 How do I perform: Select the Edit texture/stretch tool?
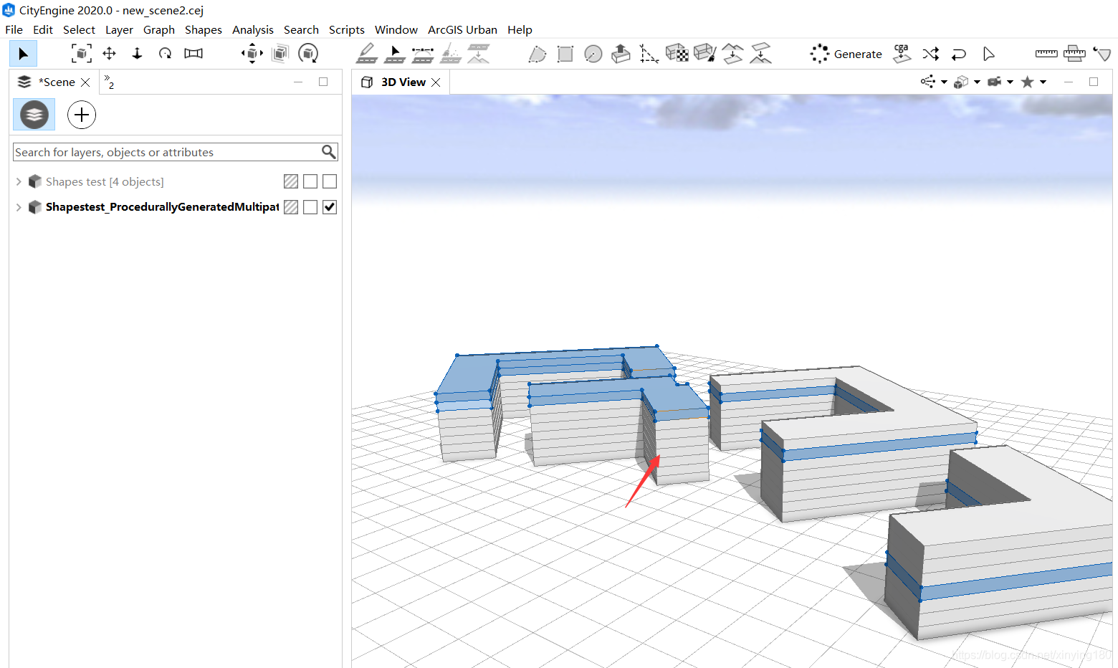193,54
